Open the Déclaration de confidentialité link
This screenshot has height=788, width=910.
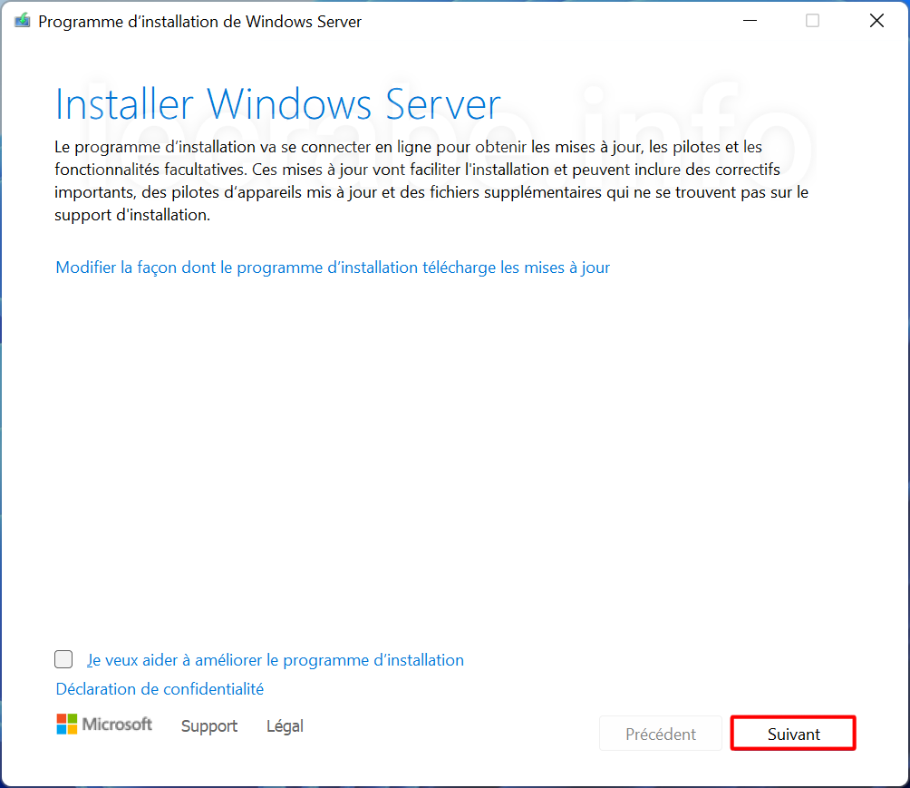(160, 688)
